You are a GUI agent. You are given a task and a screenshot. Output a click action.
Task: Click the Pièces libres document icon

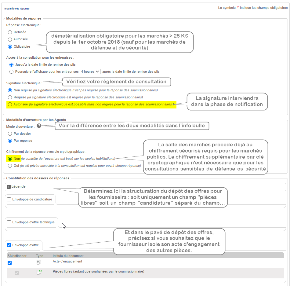pos(39,272)
